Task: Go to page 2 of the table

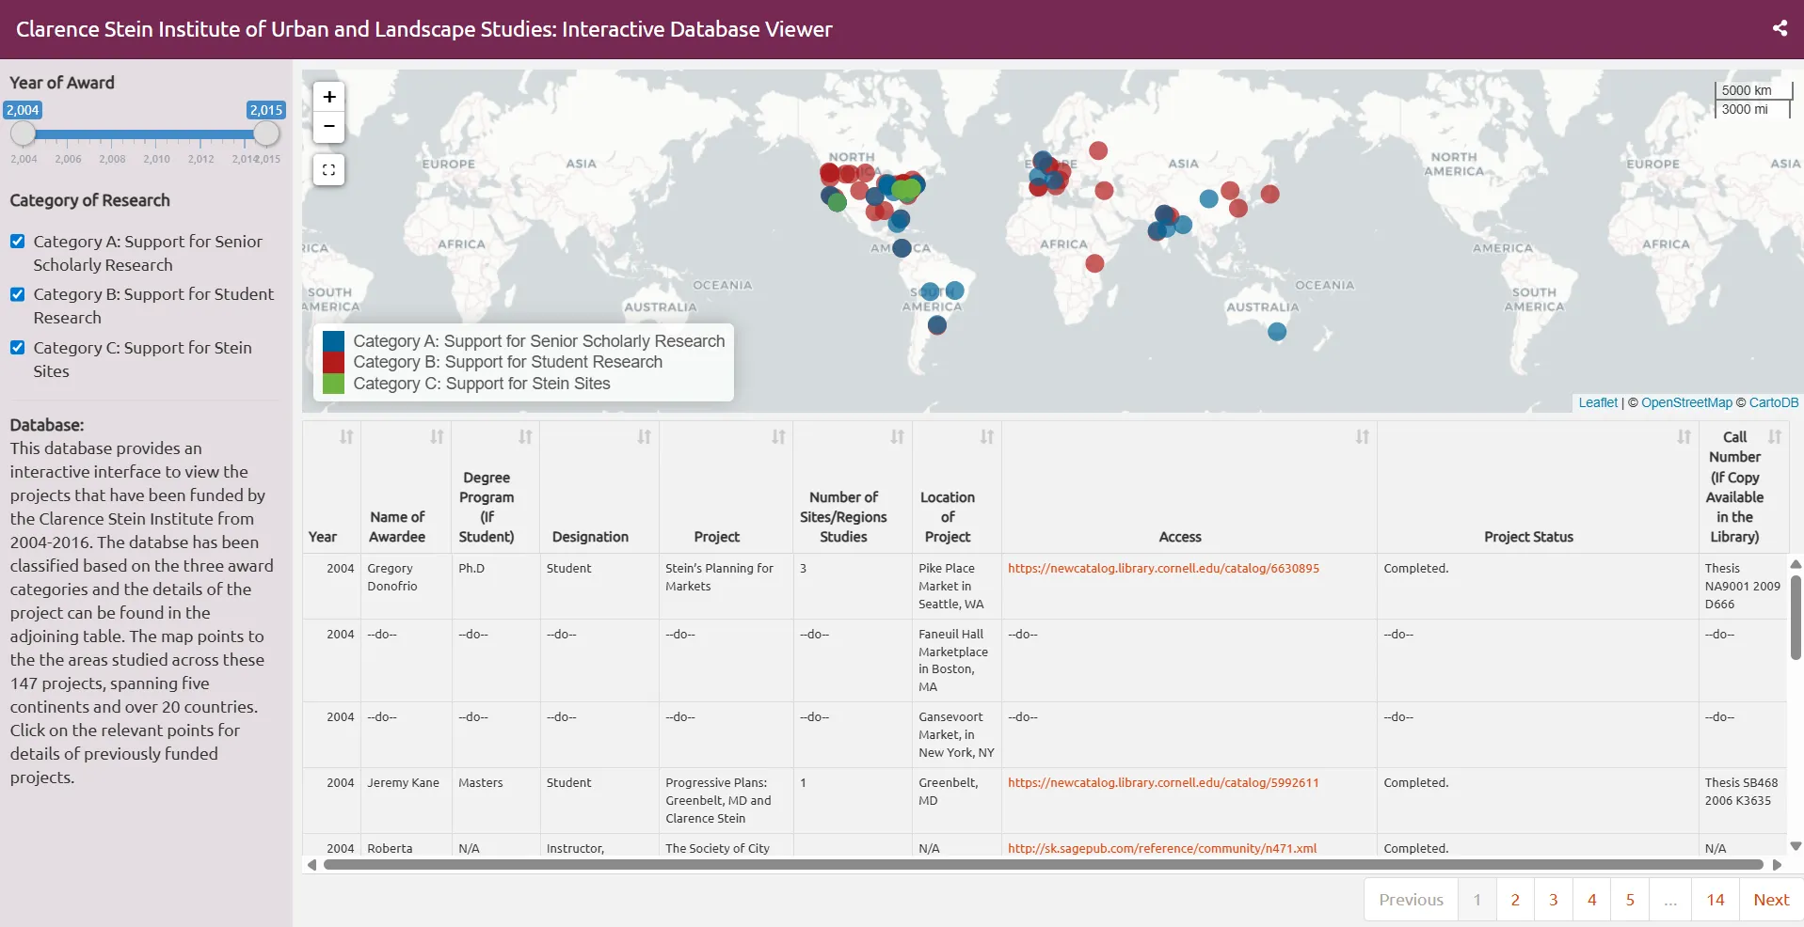Action: tap(1514, 900)
